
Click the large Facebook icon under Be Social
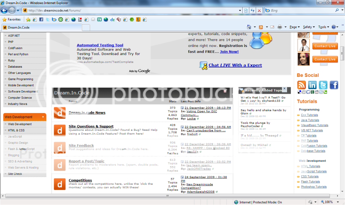(334, 85)
